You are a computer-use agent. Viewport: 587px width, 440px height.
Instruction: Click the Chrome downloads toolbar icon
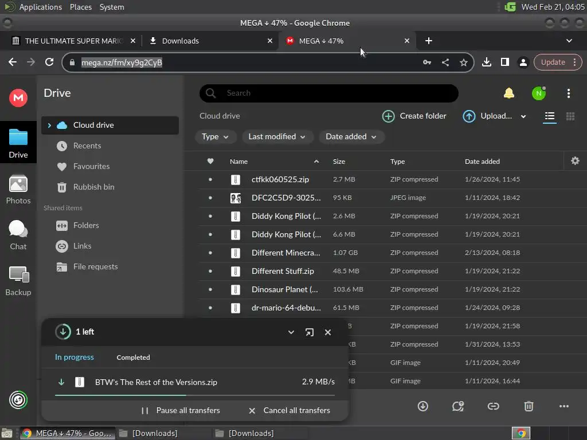point(486,62)
